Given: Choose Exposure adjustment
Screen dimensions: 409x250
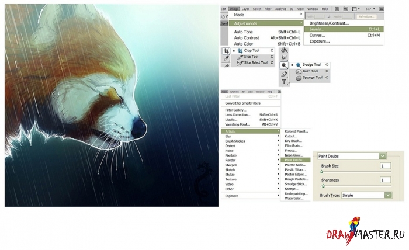Looking at the screenshot, I should pos(344,41).
